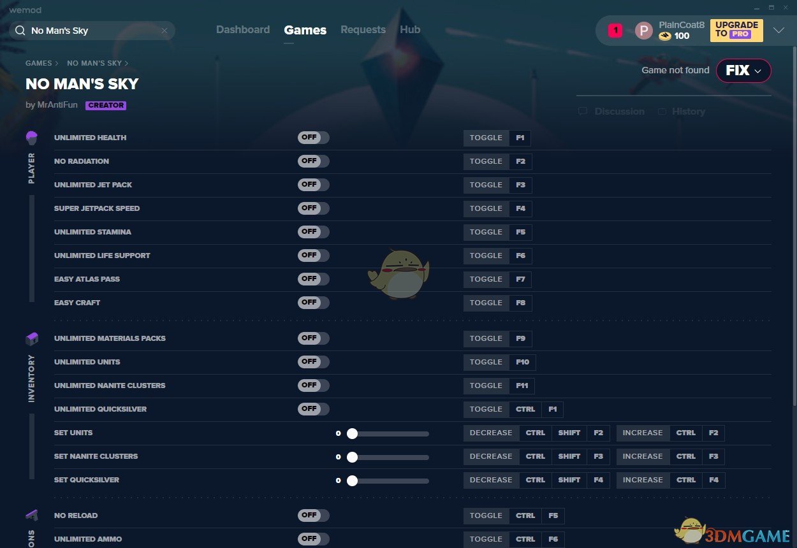Clear the search field with the X icon
Image resolution: width=797 pixels, height=548 pixels.
click(x=165, y=31)
